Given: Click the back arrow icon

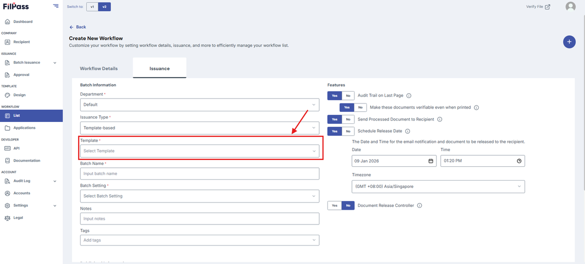Looking at the screenshot, I should 71,27.
